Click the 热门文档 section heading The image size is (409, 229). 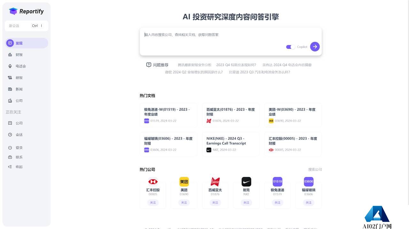147,95
